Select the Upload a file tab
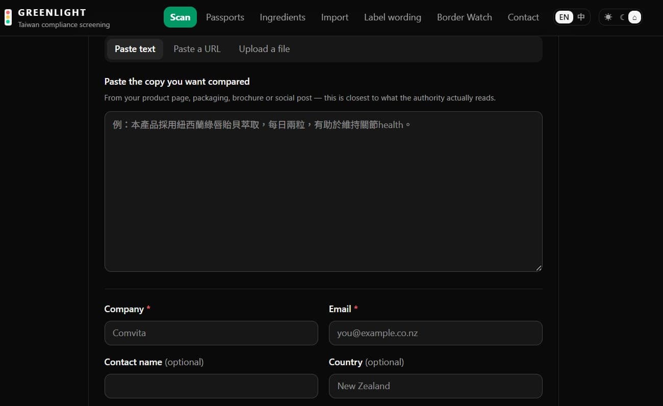Image resolution: width=663 pixels, height=406 pixels. 264,49
